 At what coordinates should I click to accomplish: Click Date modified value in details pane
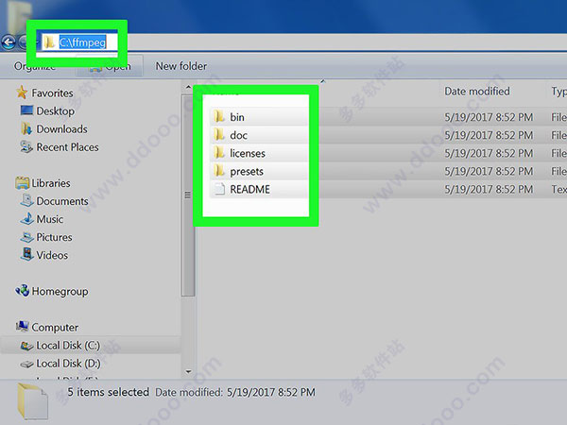pos(271,393)
